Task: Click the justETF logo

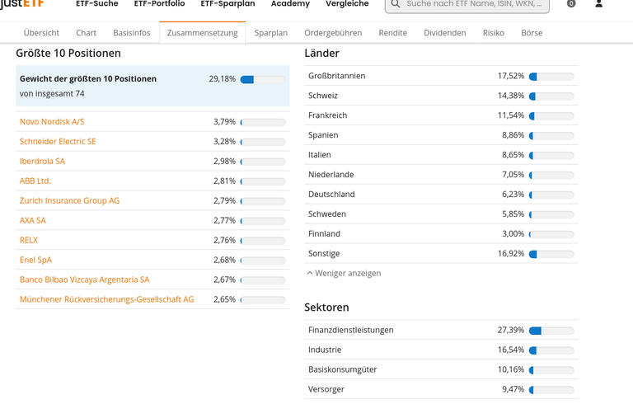Action: (21, 4)
